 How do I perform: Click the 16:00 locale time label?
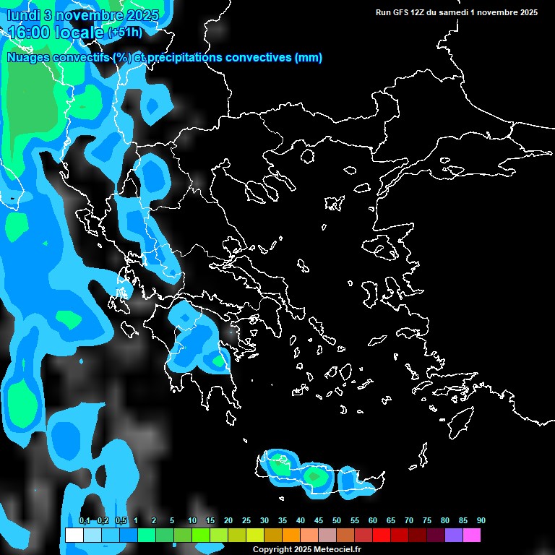coord(55,33)
